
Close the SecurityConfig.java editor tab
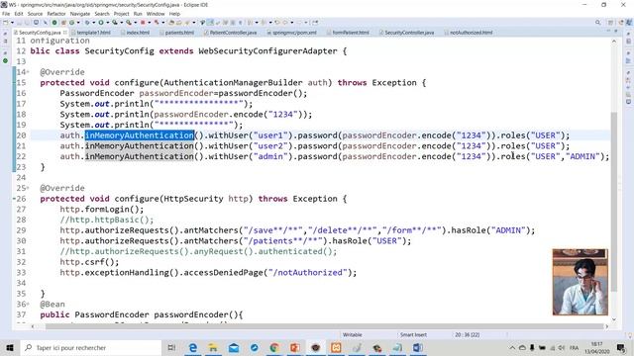pos(65,33)
